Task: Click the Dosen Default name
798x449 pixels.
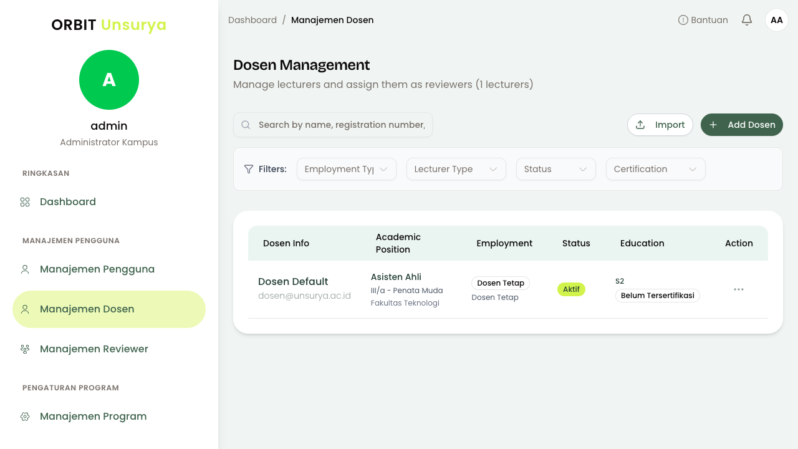Action: (x=293, y=281)
